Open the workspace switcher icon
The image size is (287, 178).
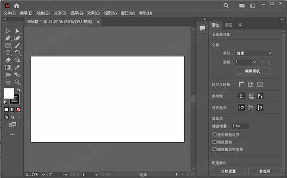(x=253, y=6)
